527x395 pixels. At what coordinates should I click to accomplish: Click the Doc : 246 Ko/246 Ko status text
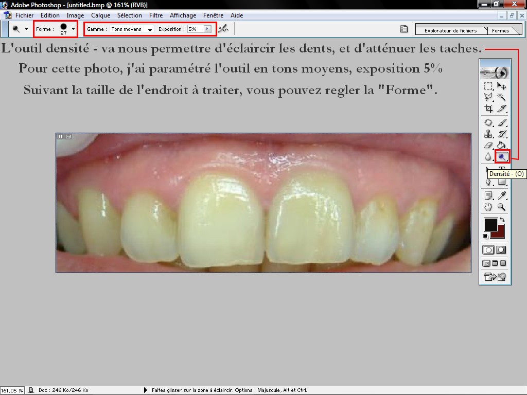tap(63, 390)
